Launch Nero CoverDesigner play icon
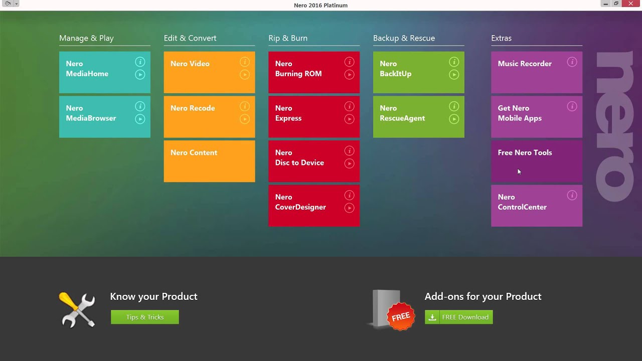Image resolution: width=642 pixels, height=361 pixels. [349, 208]
